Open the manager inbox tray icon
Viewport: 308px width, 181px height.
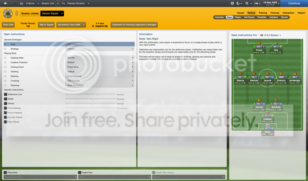pos(21,4)
